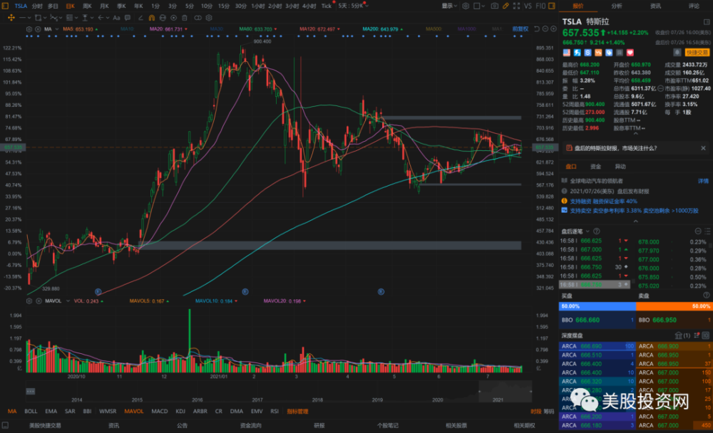
Task: Activate the orange pencil drawing icon
Action: [506, 6]
